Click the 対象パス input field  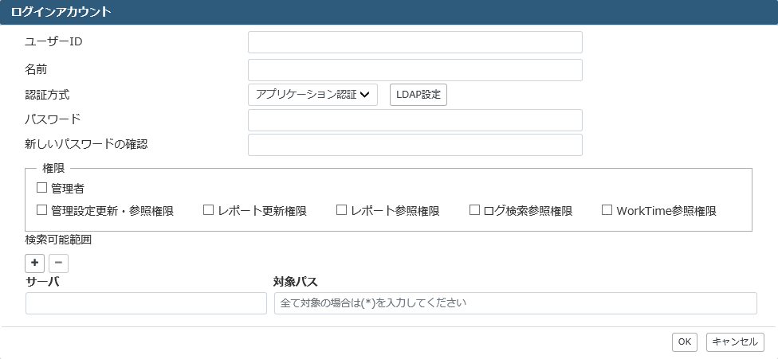click(516, 303)
